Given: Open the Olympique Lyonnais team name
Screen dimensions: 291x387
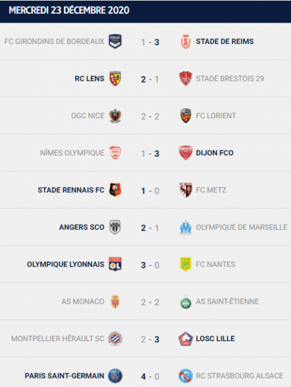Looking at the screenshot, I should [65, 264].
